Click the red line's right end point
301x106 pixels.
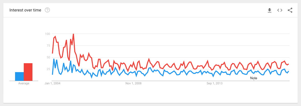click(x=288, y=64)
